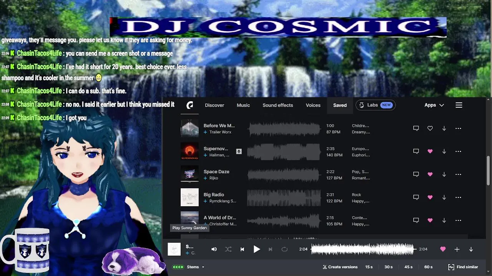This screenshot has width=492, height=276.
Task: Choose the 60 s version length
Action: pos(429,267)
